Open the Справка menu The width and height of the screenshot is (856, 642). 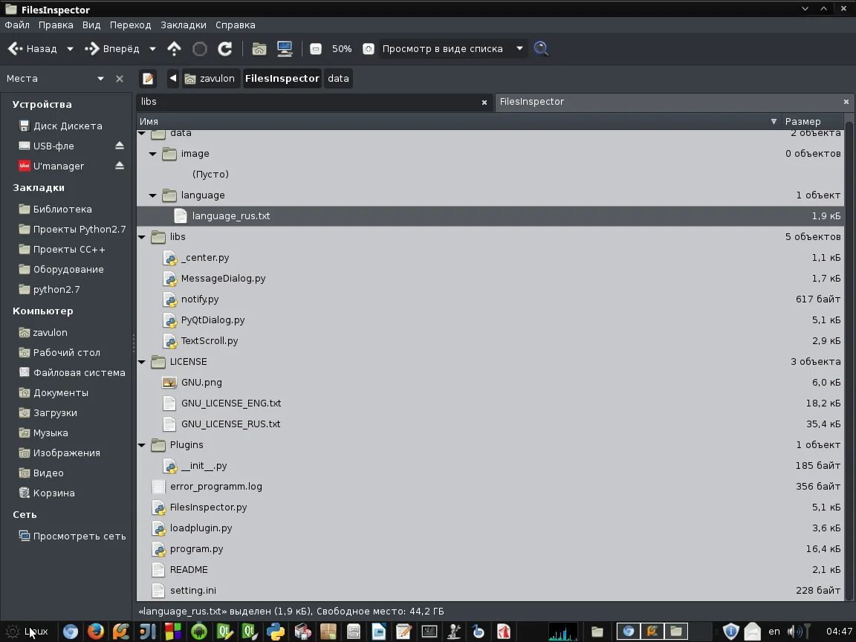[236, 25]
